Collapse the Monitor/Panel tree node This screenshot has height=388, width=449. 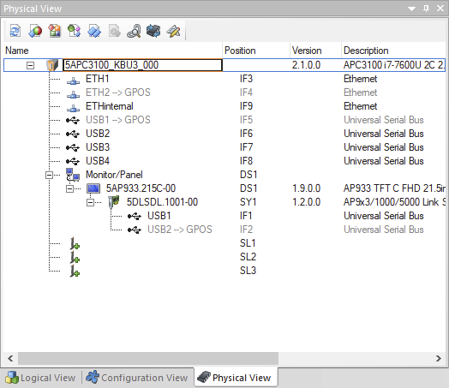coord(49,175)
